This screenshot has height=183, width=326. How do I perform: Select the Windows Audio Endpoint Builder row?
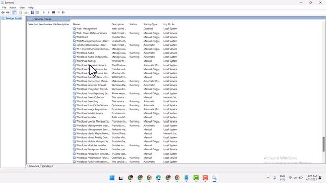click(x=125, y=57)
